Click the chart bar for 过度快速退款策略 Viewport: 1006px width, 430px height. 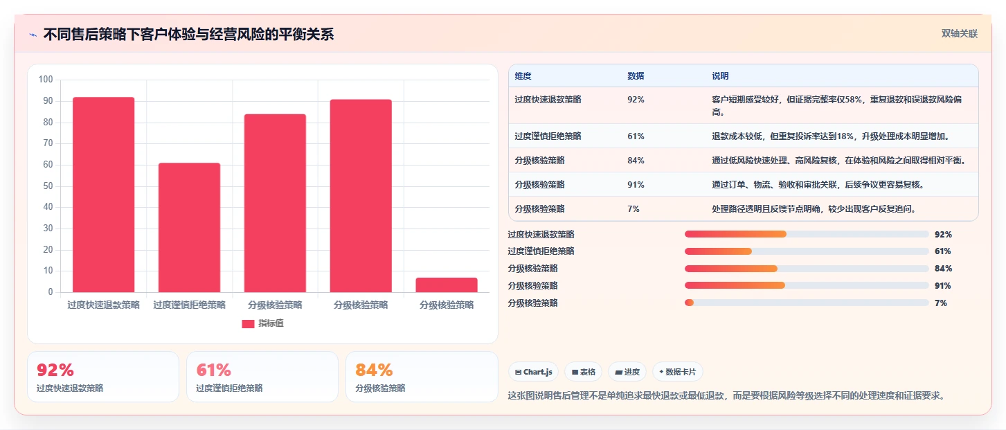[x=103, y=195]
